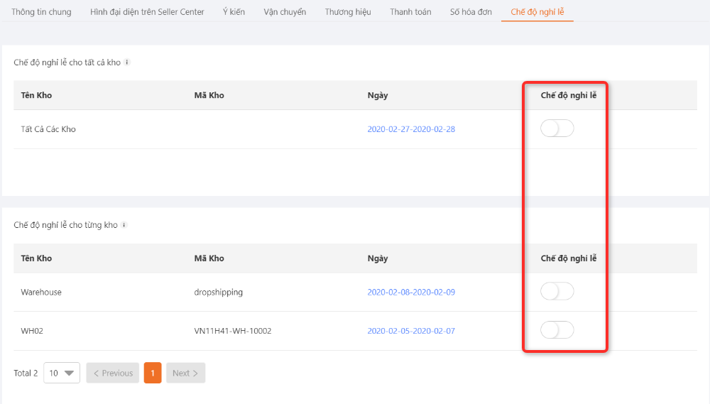Image resolution: width=710 pixels, height=404 pixels.
Task: Switch on holiday mode for WH02
Action: pyautogui.click(x=557, y=330)
